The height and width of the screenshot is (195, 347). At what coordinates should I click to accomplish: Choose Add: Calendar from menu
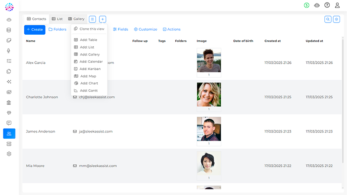[x=89, y=62]
